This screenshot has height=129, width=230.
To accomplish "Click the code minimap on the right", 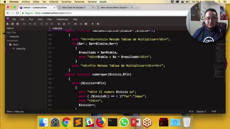I will [x=220, y=58].
